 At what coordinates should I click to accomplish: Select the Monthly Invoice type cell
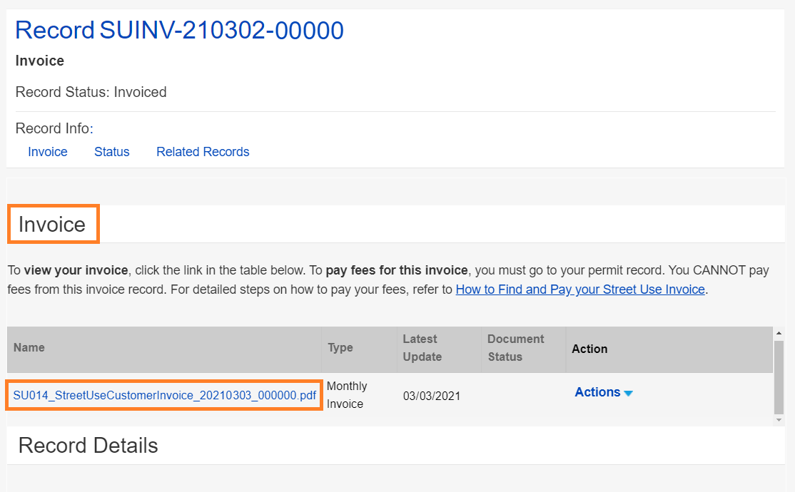point(347,395)
